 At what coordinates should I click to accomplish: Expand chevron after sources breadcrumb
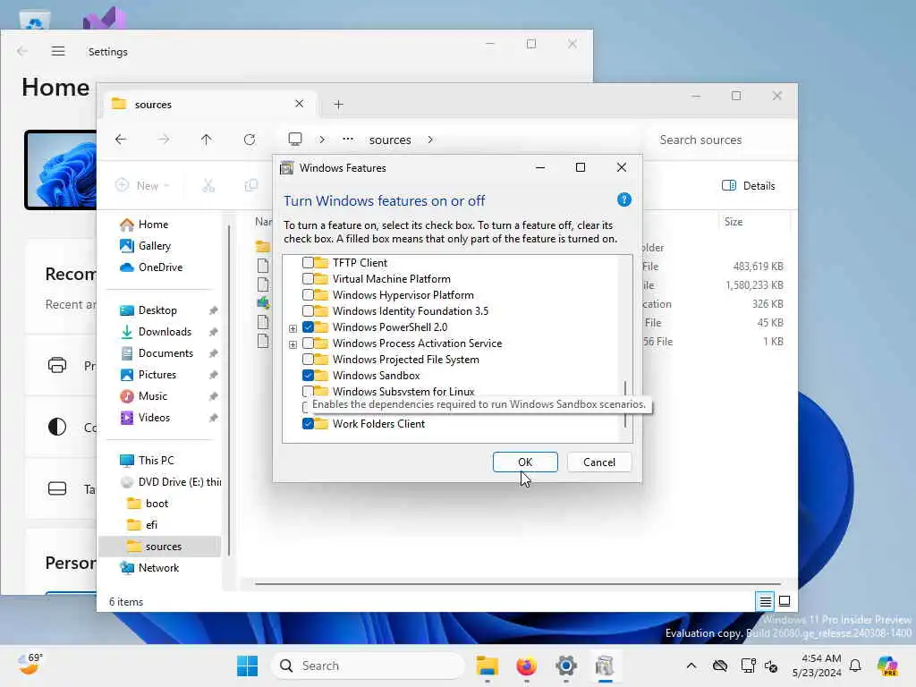click(x=430, y=140)
